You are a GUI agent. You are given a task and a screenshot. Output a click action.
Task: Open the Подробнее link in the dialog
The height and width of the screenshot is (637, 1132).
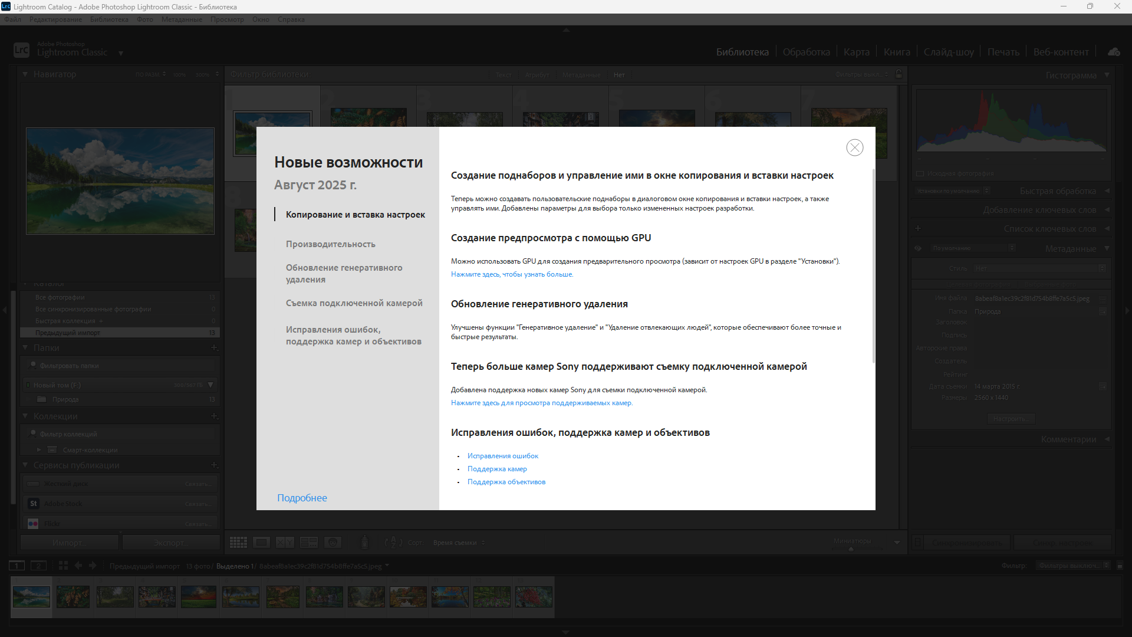click(x=302, y=498)
